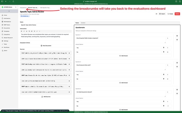Screen dimensions: 182x113
Task: Click the Admin user icon in sidebar
Action: tap(2, 51)
